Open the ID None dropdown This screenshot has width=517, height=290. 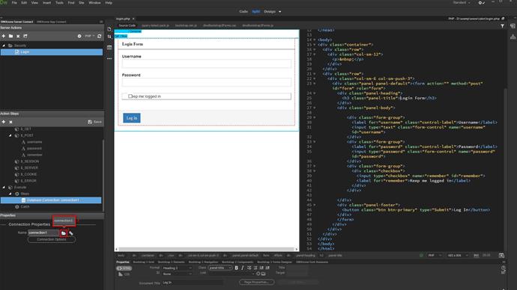pyautogui.click(x=177, y=274)
